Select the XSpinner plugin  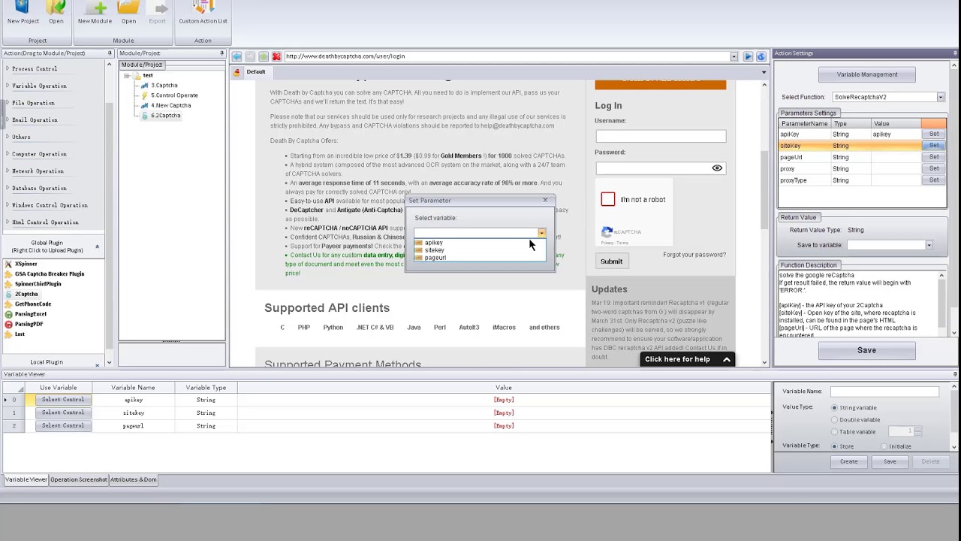26,264
